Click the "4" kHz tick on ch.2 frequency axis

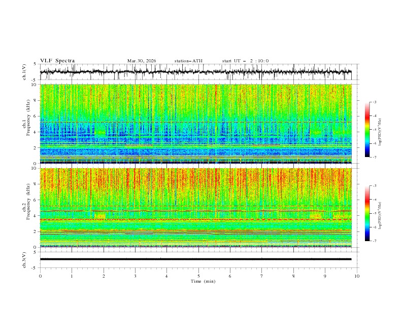click(36, 216)
